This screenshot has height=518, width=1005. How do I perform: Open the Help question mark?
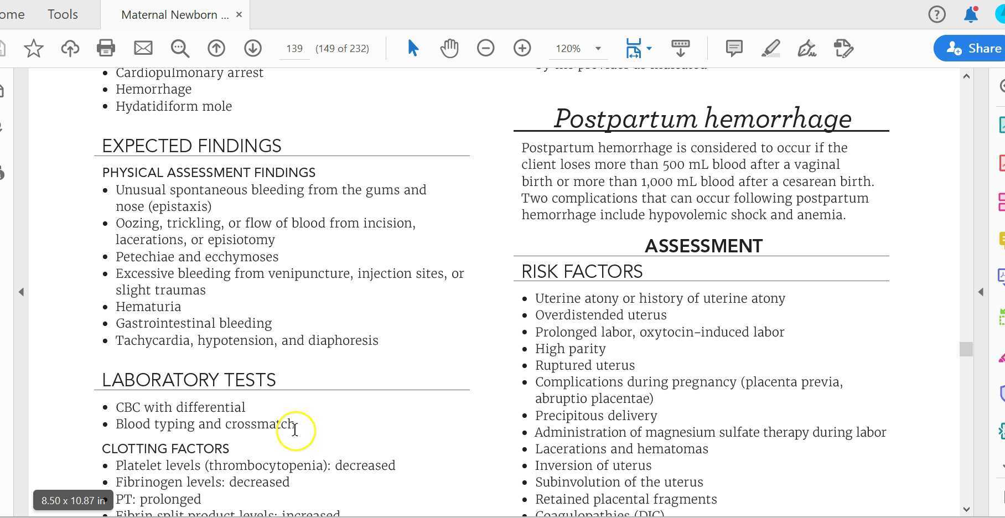(937, 14)
